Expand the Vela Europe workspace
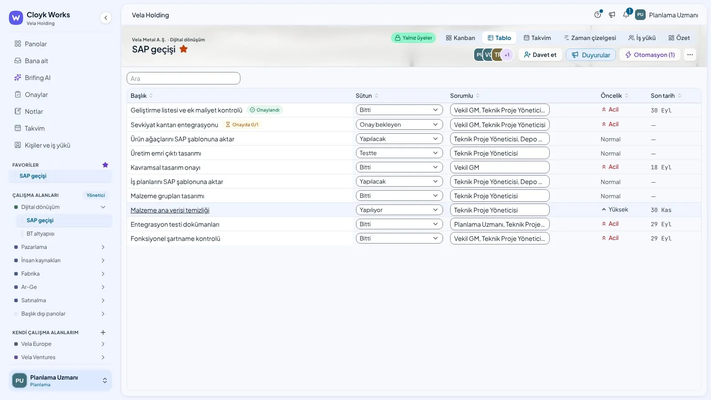Viewport: 711px width, 400px height. coord(103,344)
